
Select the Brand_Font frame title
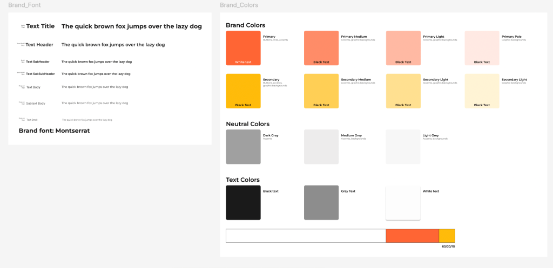point(24,5)
